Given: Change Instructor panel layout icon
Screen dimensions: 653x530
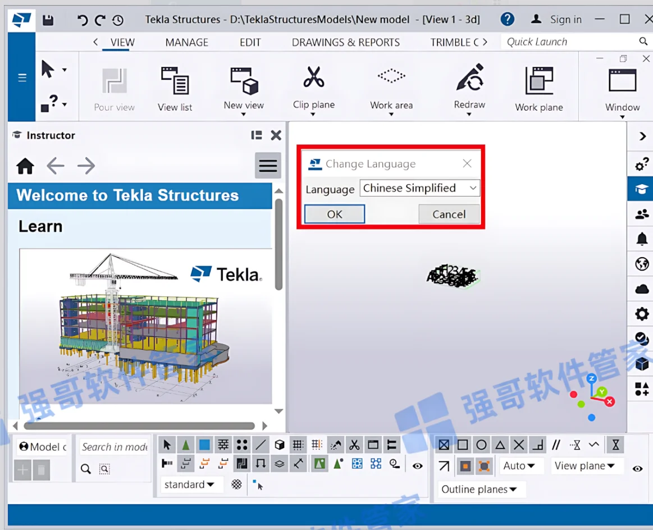Looking at the screenshot, I should tap(257, 135).
